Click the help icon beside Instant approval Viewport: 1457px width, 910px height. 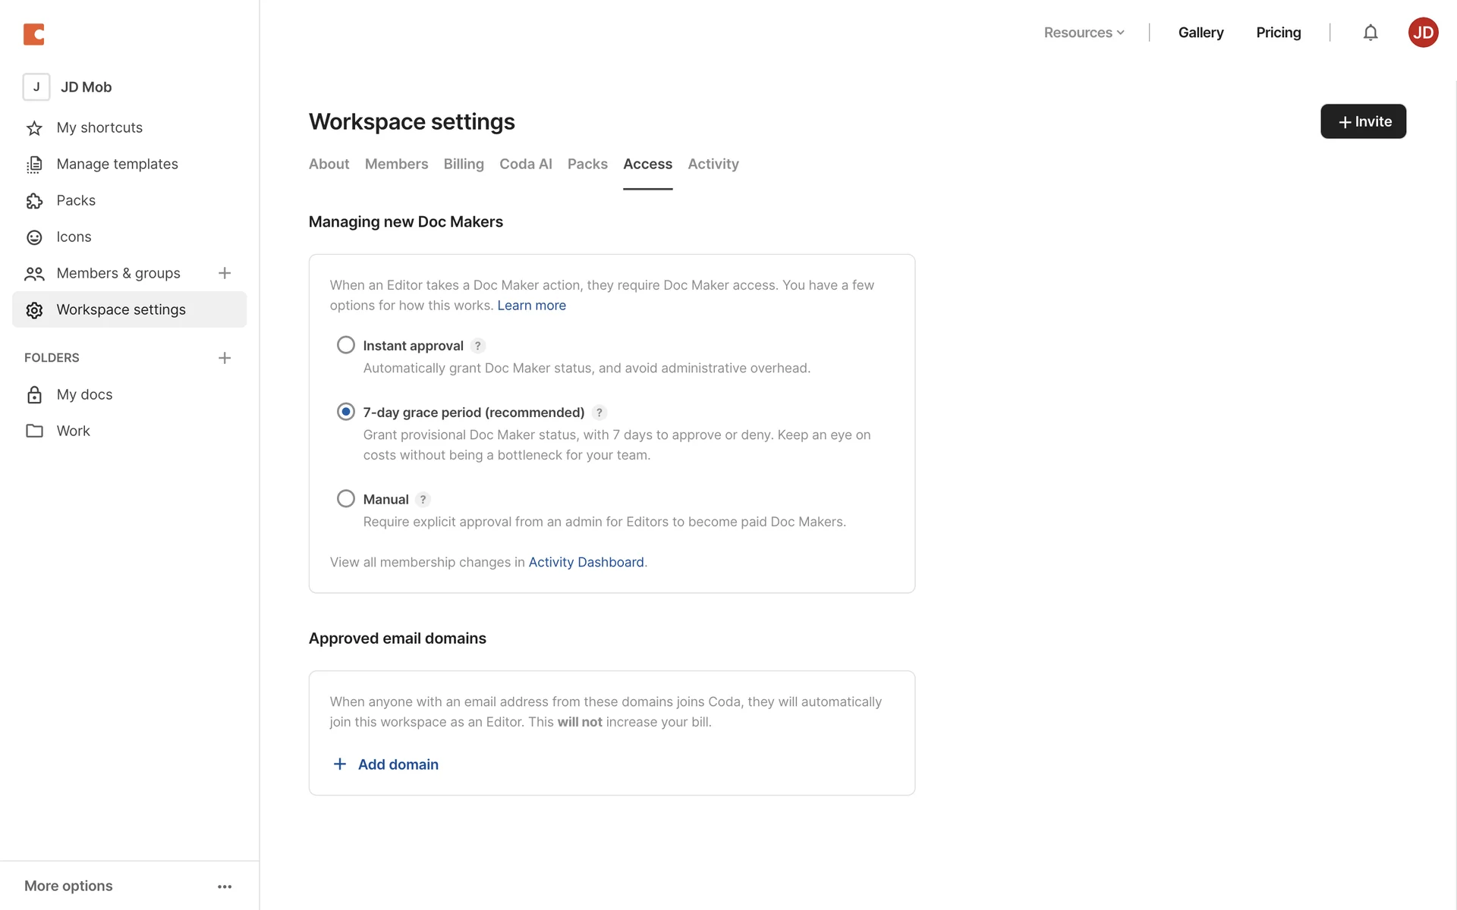[477, 346]
